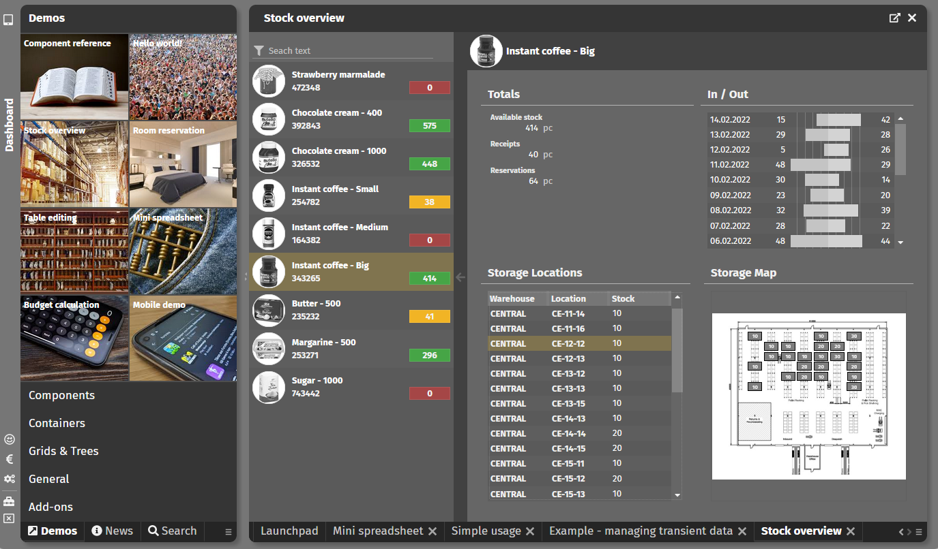Expand the Components section
This screenshot has width=938, height=549.
click(x=61, y=395)
